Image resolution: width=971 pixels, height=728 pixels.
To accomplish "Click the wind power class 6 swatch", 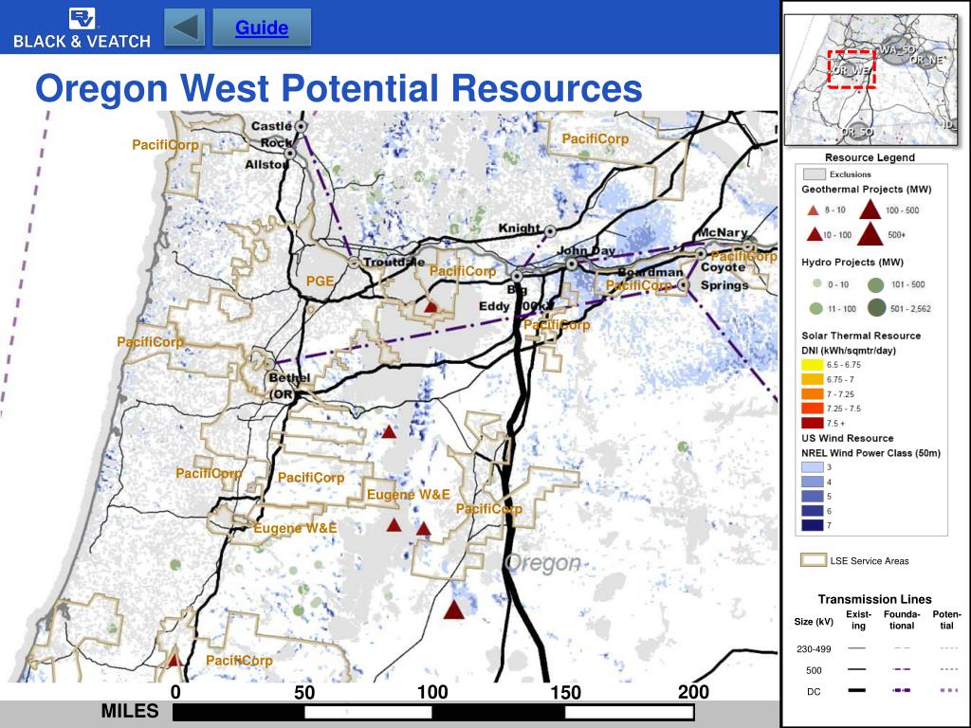I will (813, 511).
